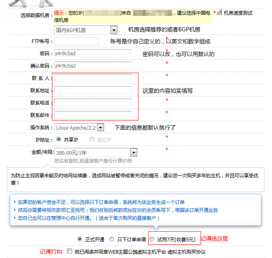272x258 pixels.
Task: Click the 联系电话 phone field
Action: (x=92, y=102)
